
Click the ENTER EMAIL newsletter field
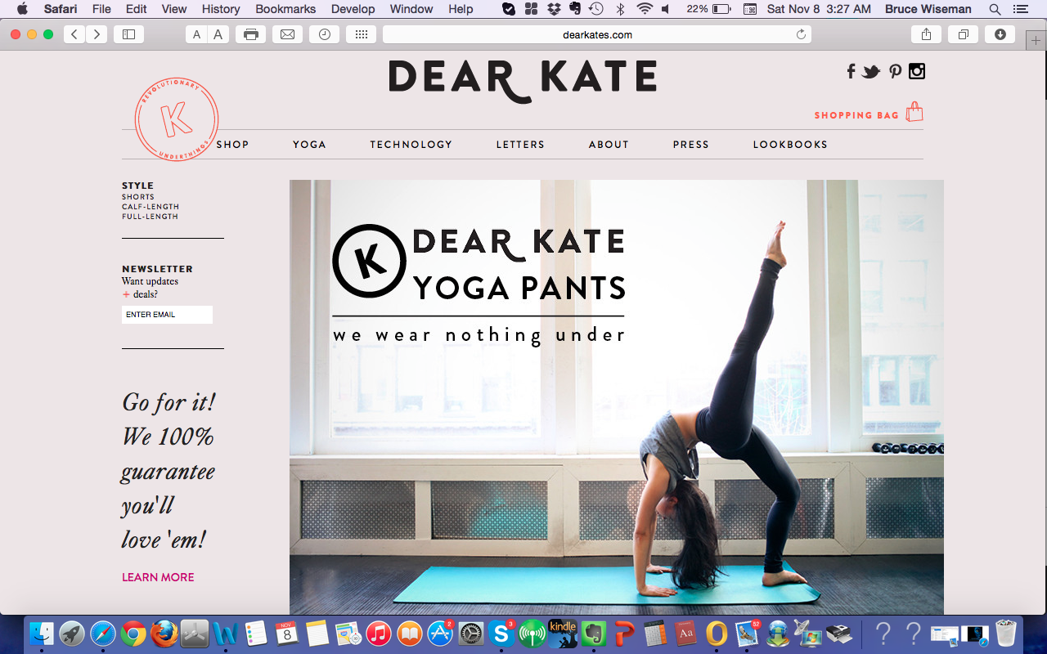[167, 315]
